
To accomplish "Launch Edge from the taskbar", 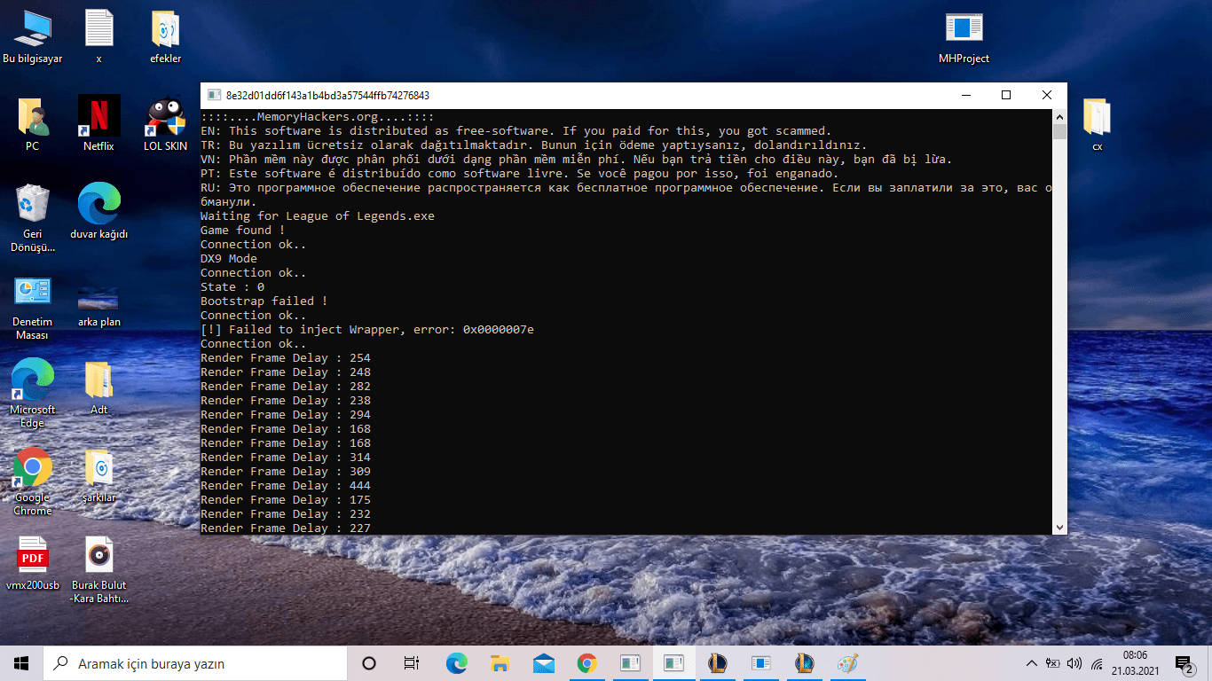I will 456,663.
